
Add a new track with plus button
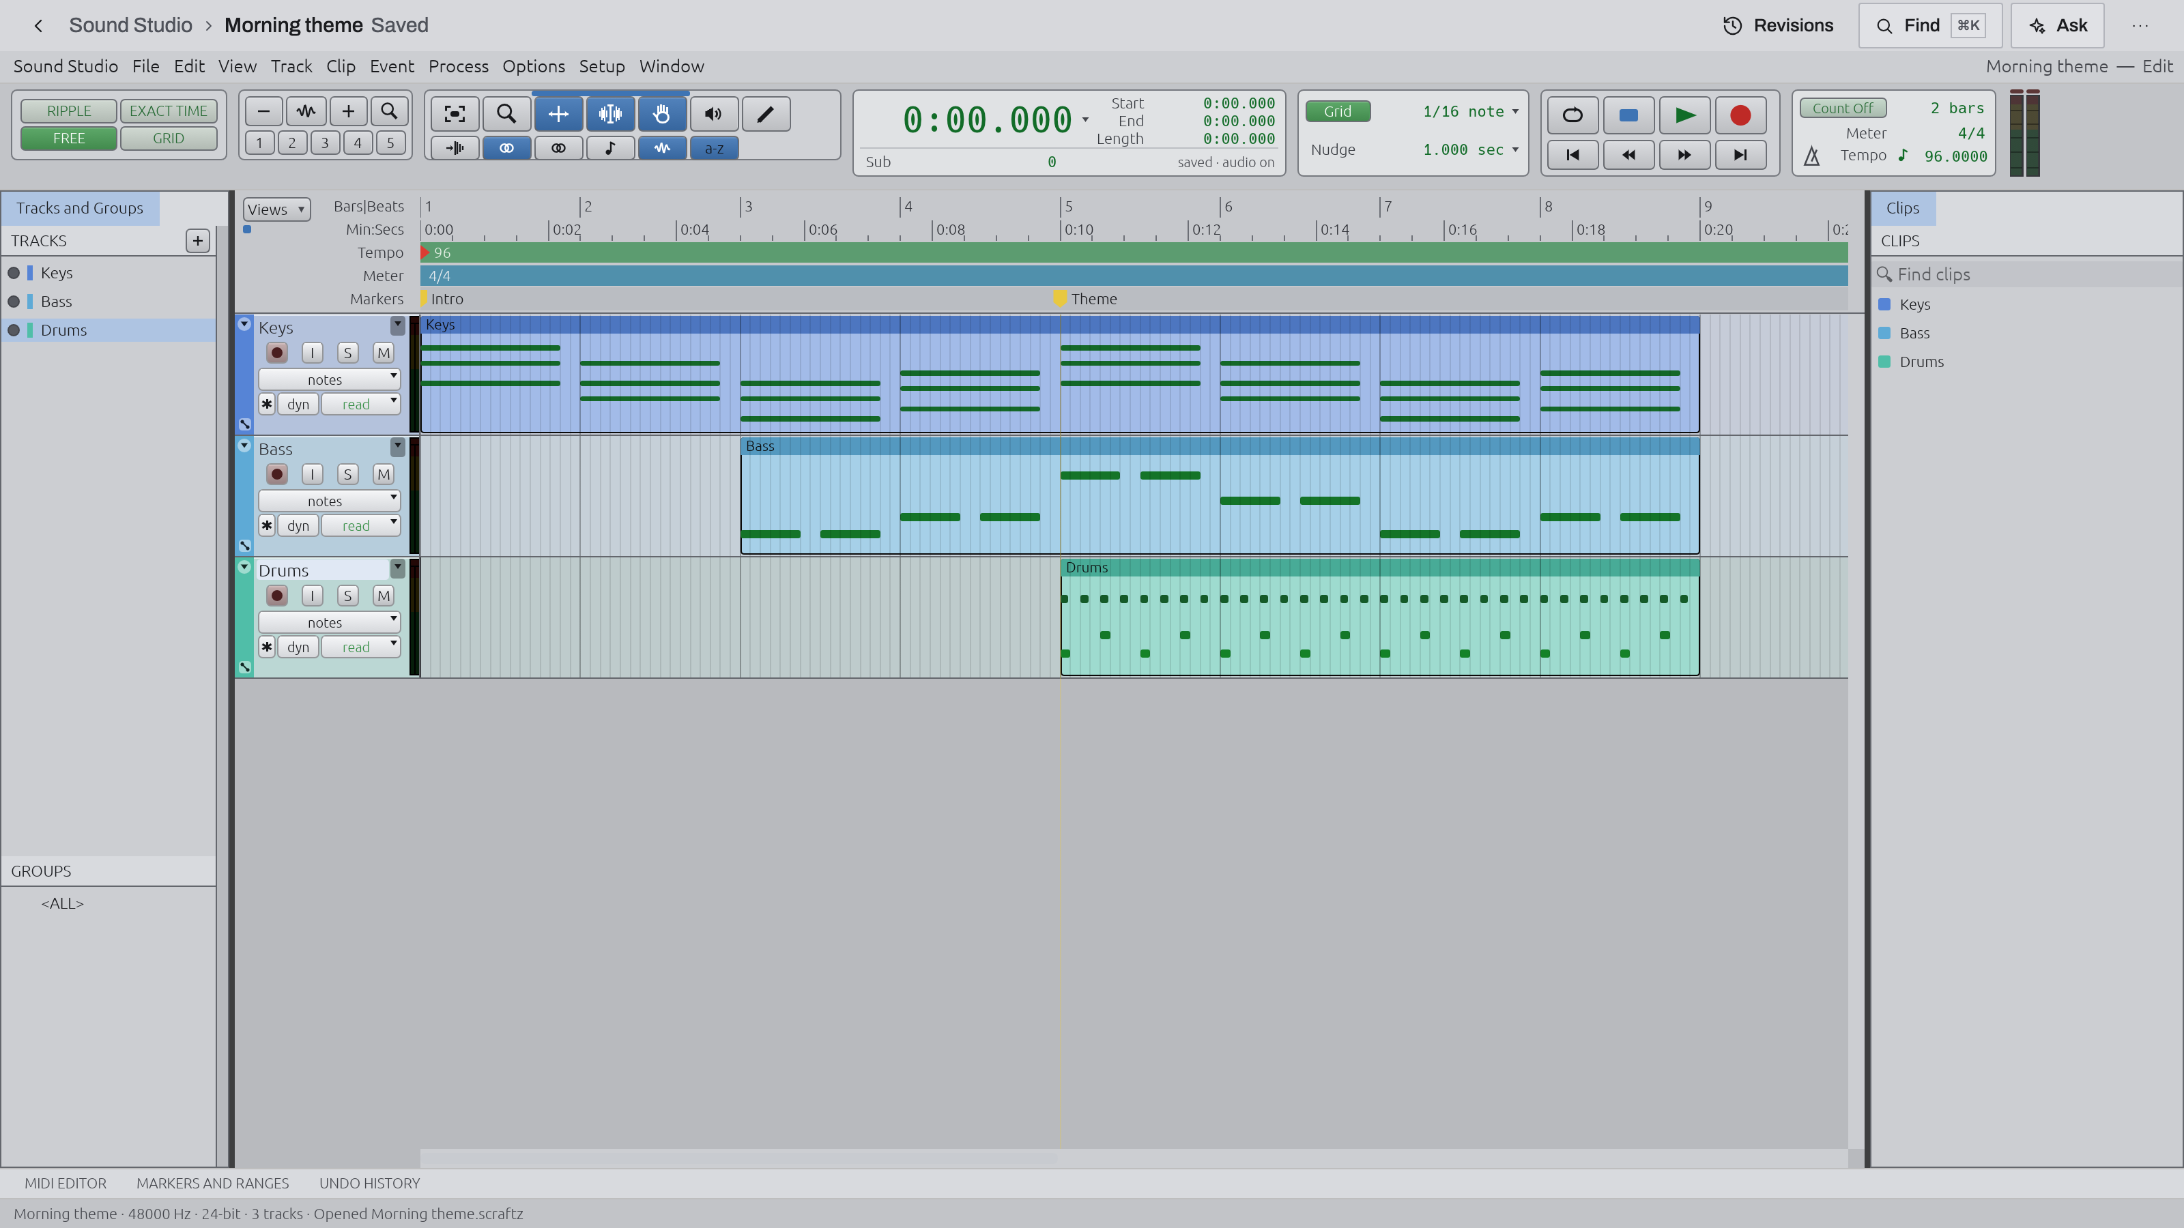coord(197,241)
